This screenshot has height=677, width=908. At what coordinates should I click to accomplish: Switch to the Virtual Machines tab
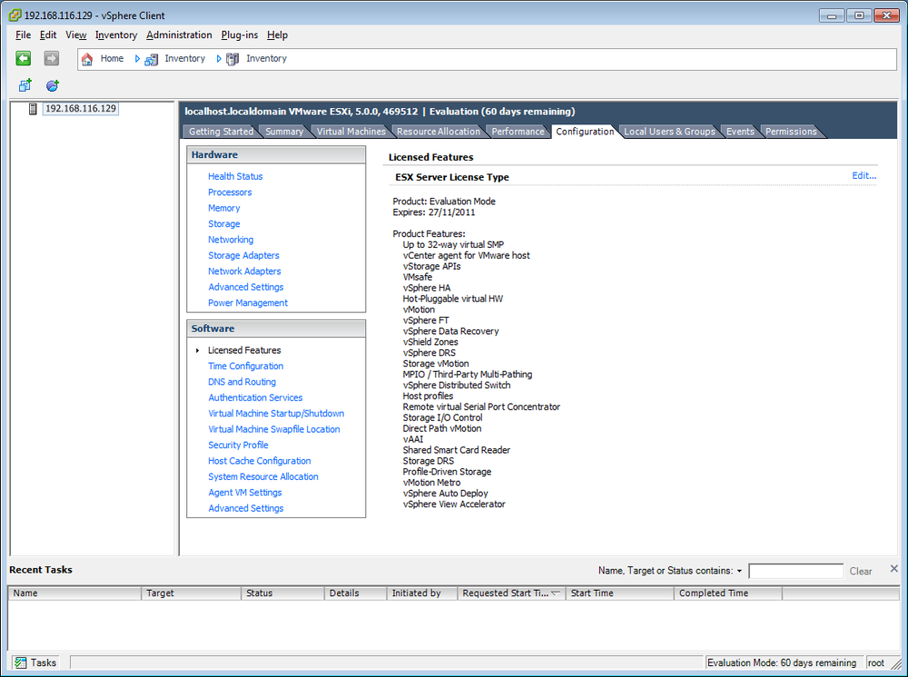click(350, 132)
